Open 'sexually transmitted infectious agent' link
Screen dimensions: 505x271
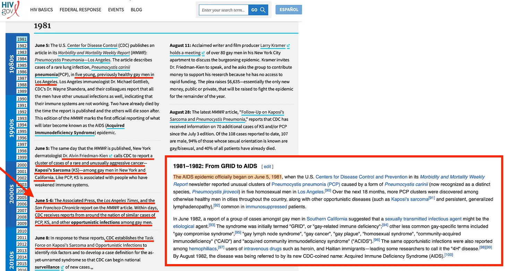pos(423,219)
